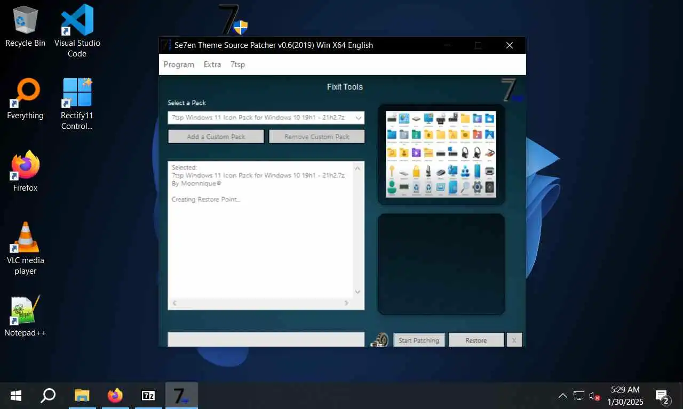683x409 pixels.
Task: Open the notification center icon
Action: [663, 396]
